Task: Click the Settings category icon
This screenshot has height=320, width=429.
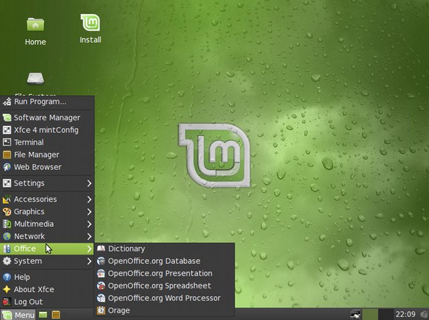Action: [x=7, y=183]
